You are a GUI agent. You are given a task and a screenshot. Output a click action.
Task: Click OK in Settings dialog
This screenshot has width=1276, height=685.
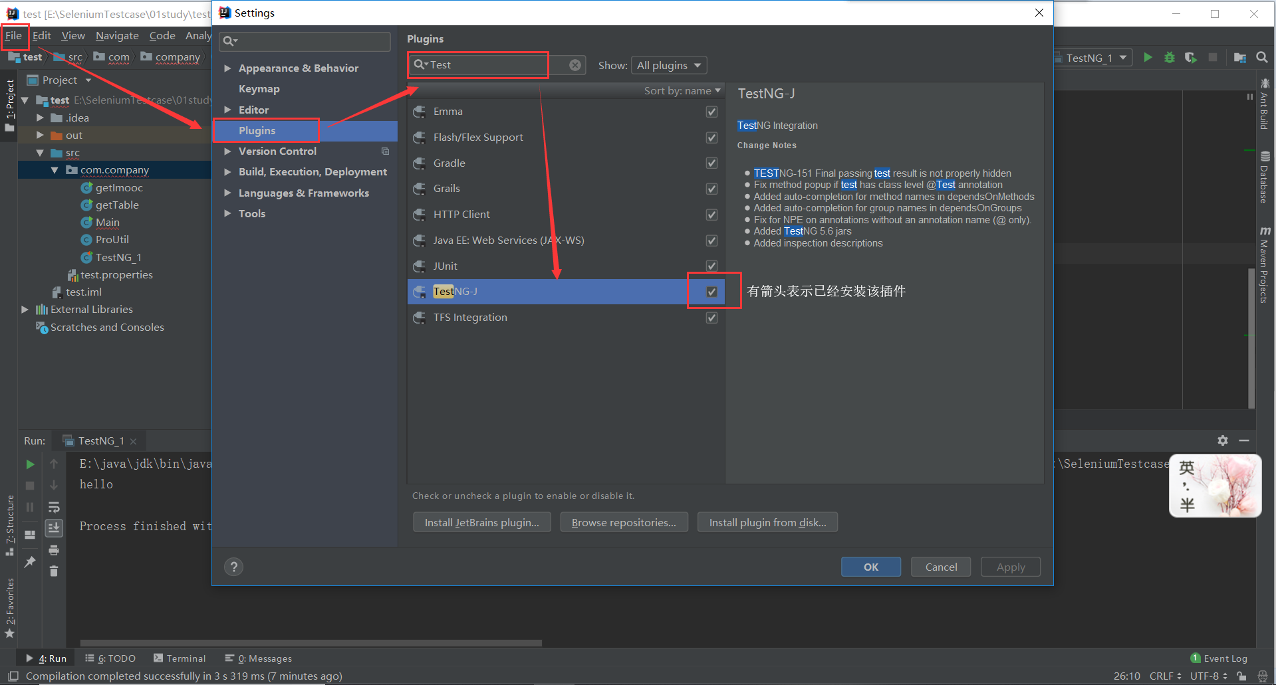(x=871, y=567)
